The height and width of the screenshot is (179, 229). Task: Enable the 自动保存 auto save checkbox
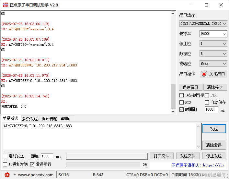(x=207, y=102)
